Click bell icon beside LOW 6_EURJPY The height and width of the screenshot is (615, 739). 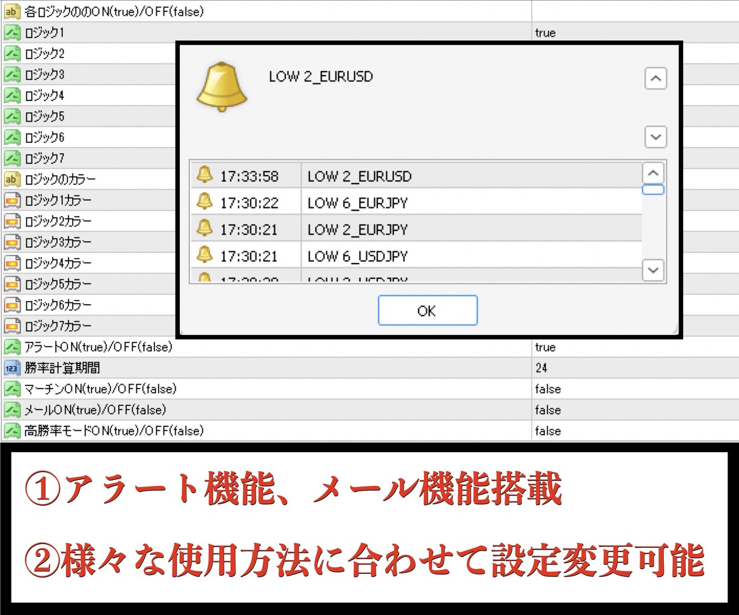click(x=205, y=201)
